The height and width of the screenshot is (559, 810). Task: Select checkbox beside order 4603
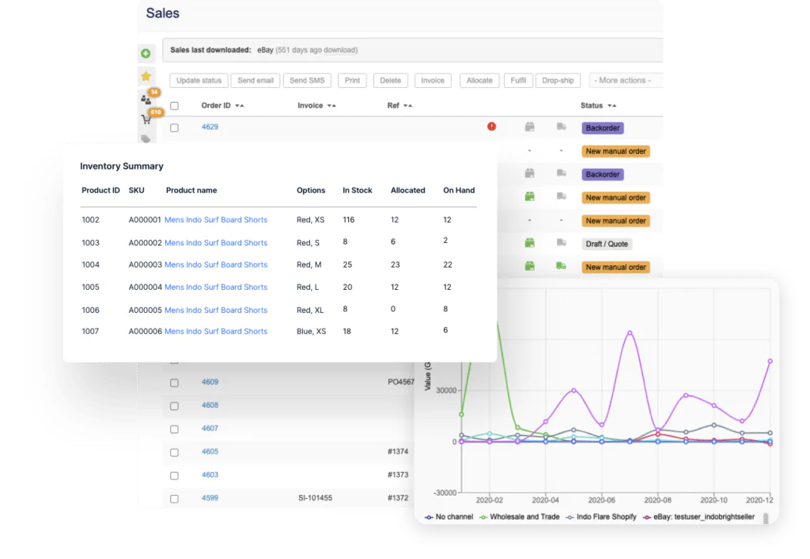click(x=175, y=475)
